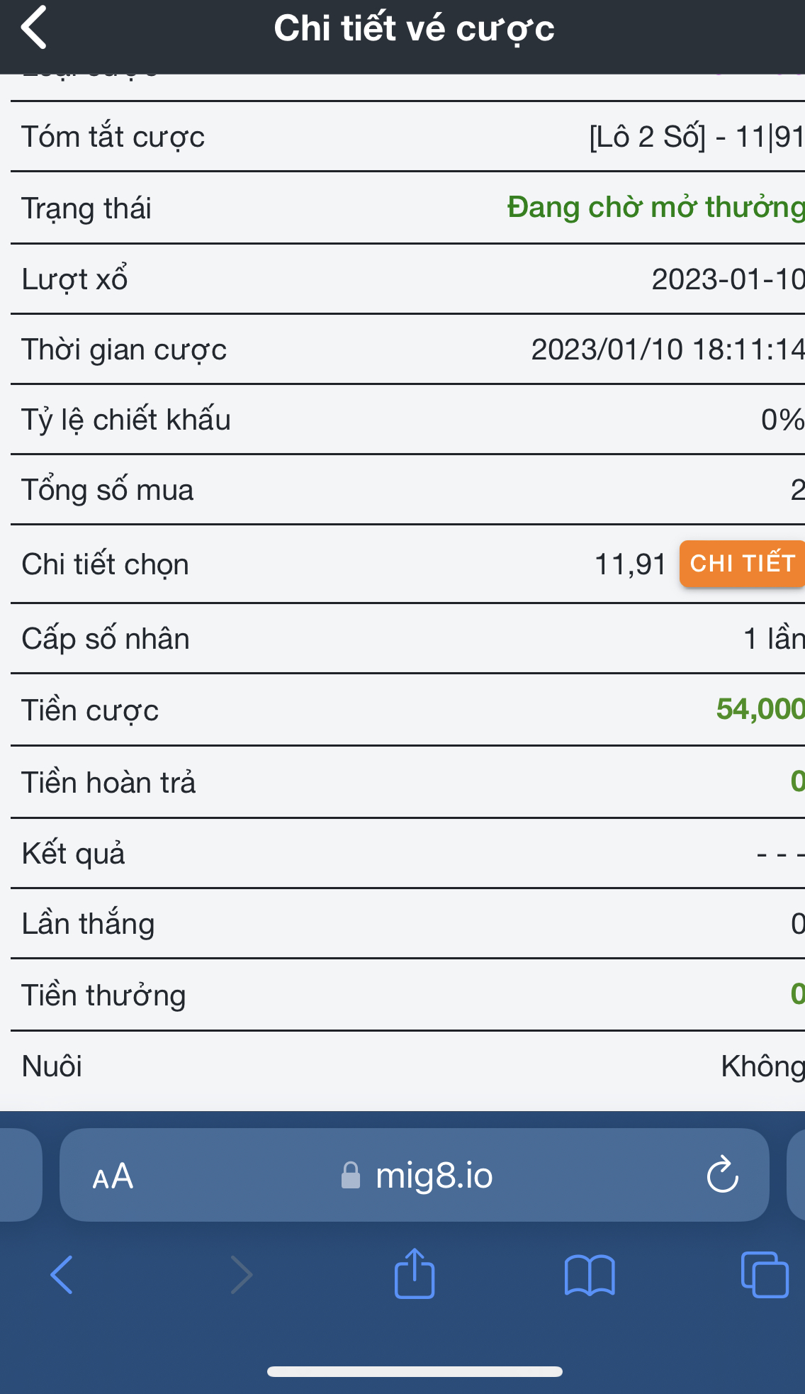
Task: Open the Safari share sheet icon
Action: (x=415, y=1273)
